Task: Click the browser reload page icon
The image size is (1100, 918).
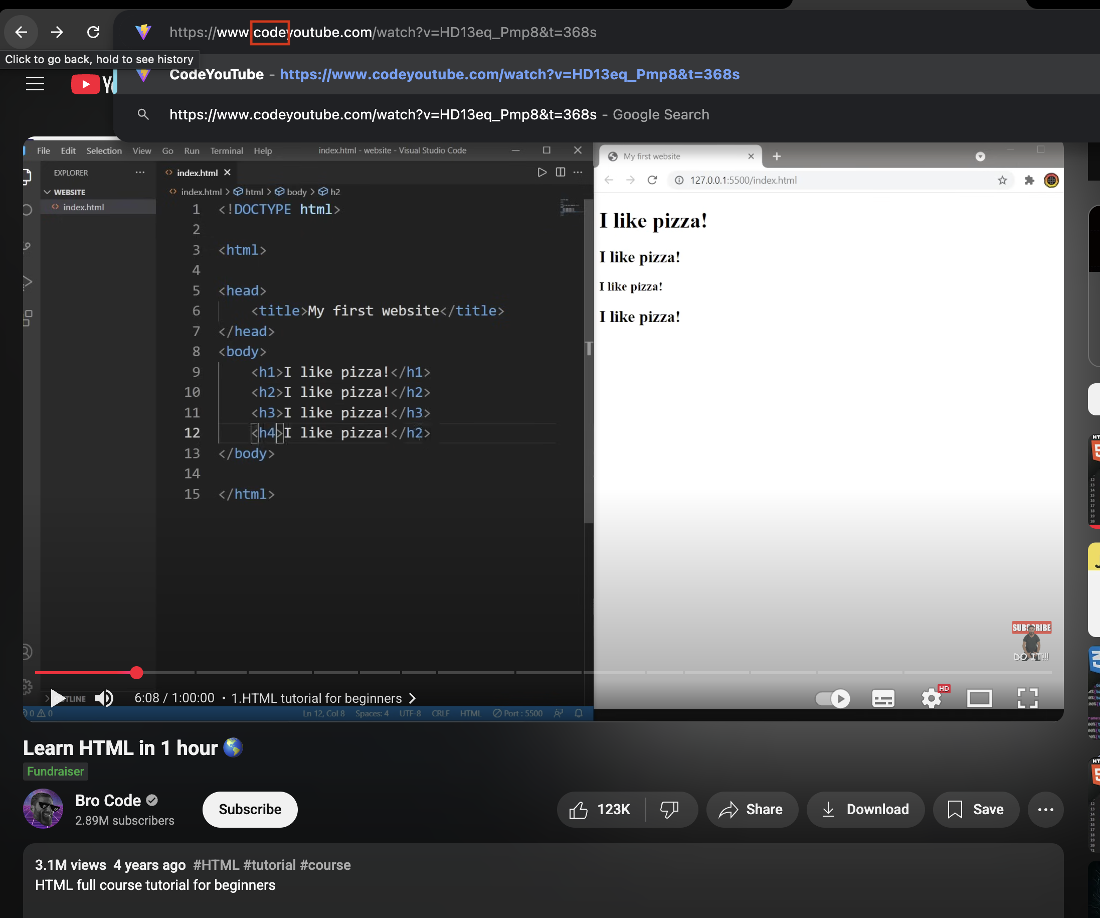Action: point(93,33)
